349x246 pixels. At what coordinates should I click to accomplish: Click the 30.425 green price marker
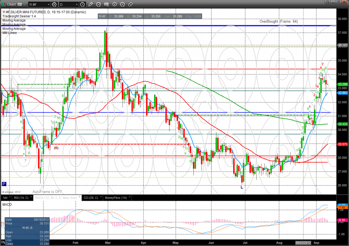pyautogui.click(x=342, y=124)
